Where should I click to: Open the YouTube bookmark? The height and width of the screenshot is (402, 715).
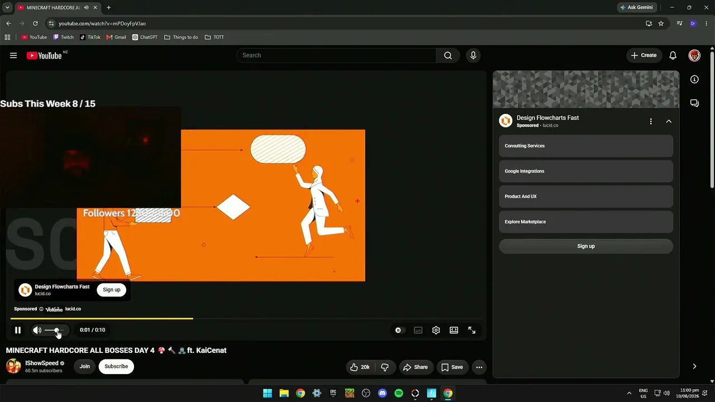34,37
